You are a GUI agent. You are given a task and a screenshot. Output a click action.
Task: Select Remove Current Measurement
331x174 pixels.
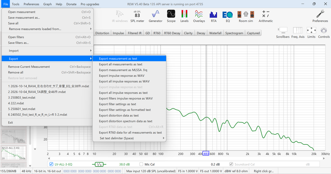(x=48, y=67)
